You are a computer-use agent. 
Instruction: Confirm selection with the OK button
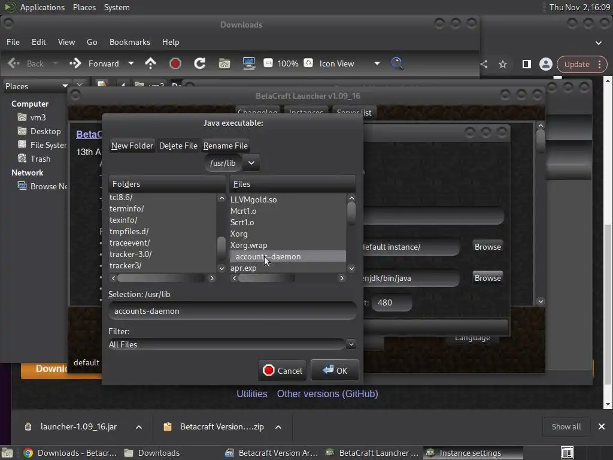(x=335, y=370)
